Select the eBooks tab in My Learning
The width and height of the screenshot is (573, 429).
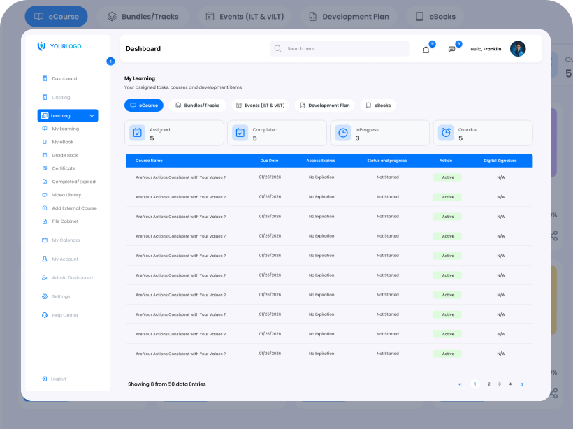point(378,106)
